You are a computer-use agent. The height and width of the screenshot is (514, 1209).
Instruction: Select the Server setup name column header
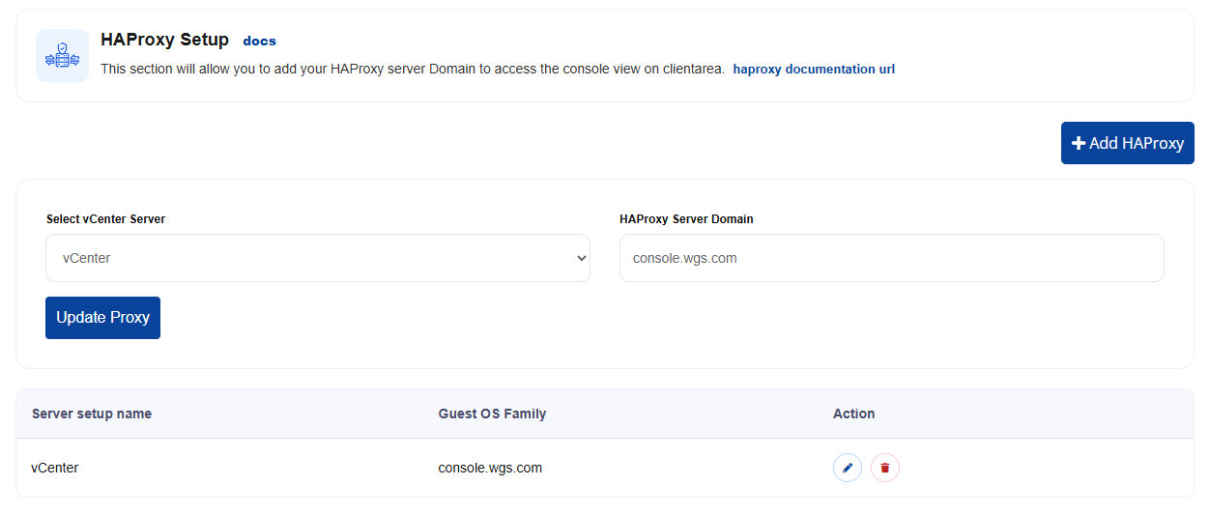92,414
